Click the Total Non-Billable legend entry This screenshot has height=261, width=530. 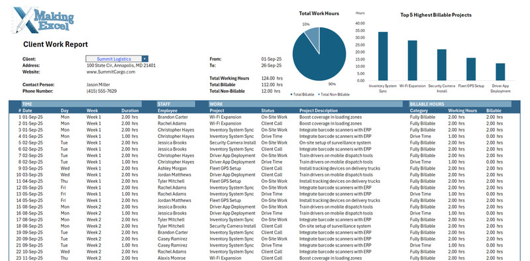click(333, 95)
